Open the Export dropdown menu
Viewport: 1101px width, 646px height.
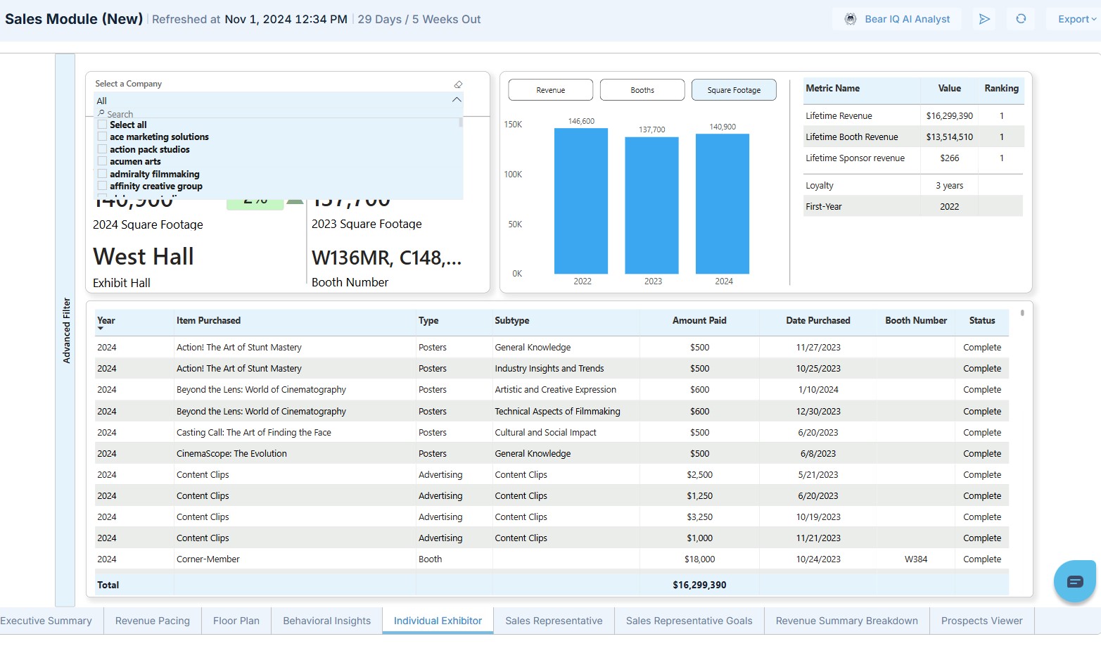pyautogui.click(x=1076, y=19)
